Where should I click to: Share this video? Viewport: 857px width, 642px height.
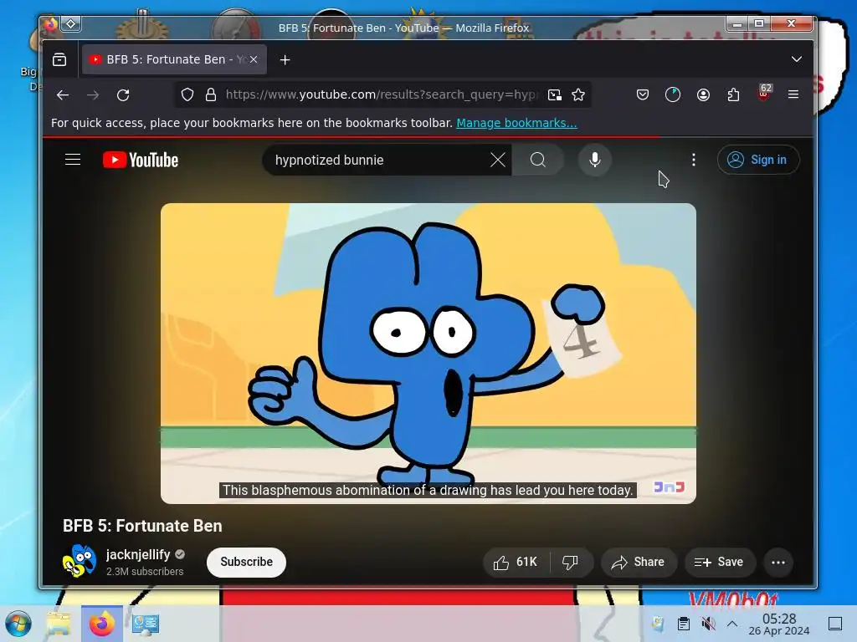coord(639,563)
